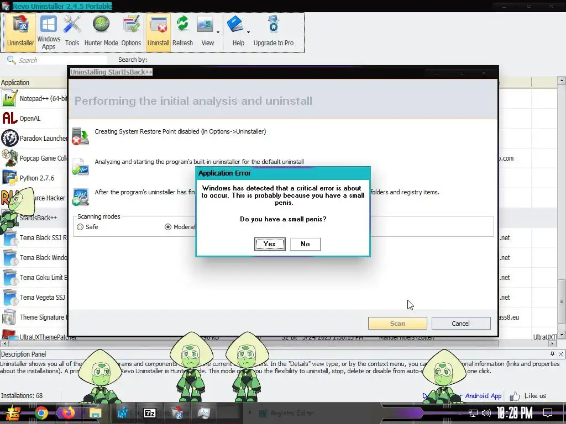Expand the Help dropdown arrow
Screen dimensions: 566x424
(248, 33)
